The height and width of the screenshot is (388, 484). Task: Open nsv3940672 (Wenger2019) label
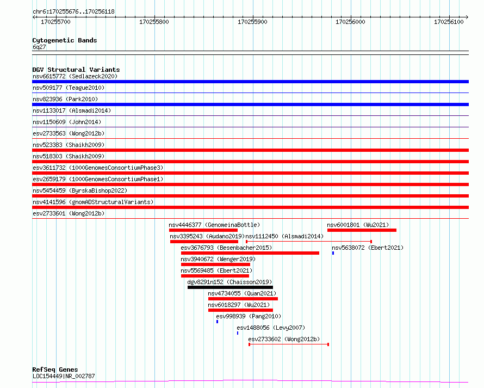point(218,259)
